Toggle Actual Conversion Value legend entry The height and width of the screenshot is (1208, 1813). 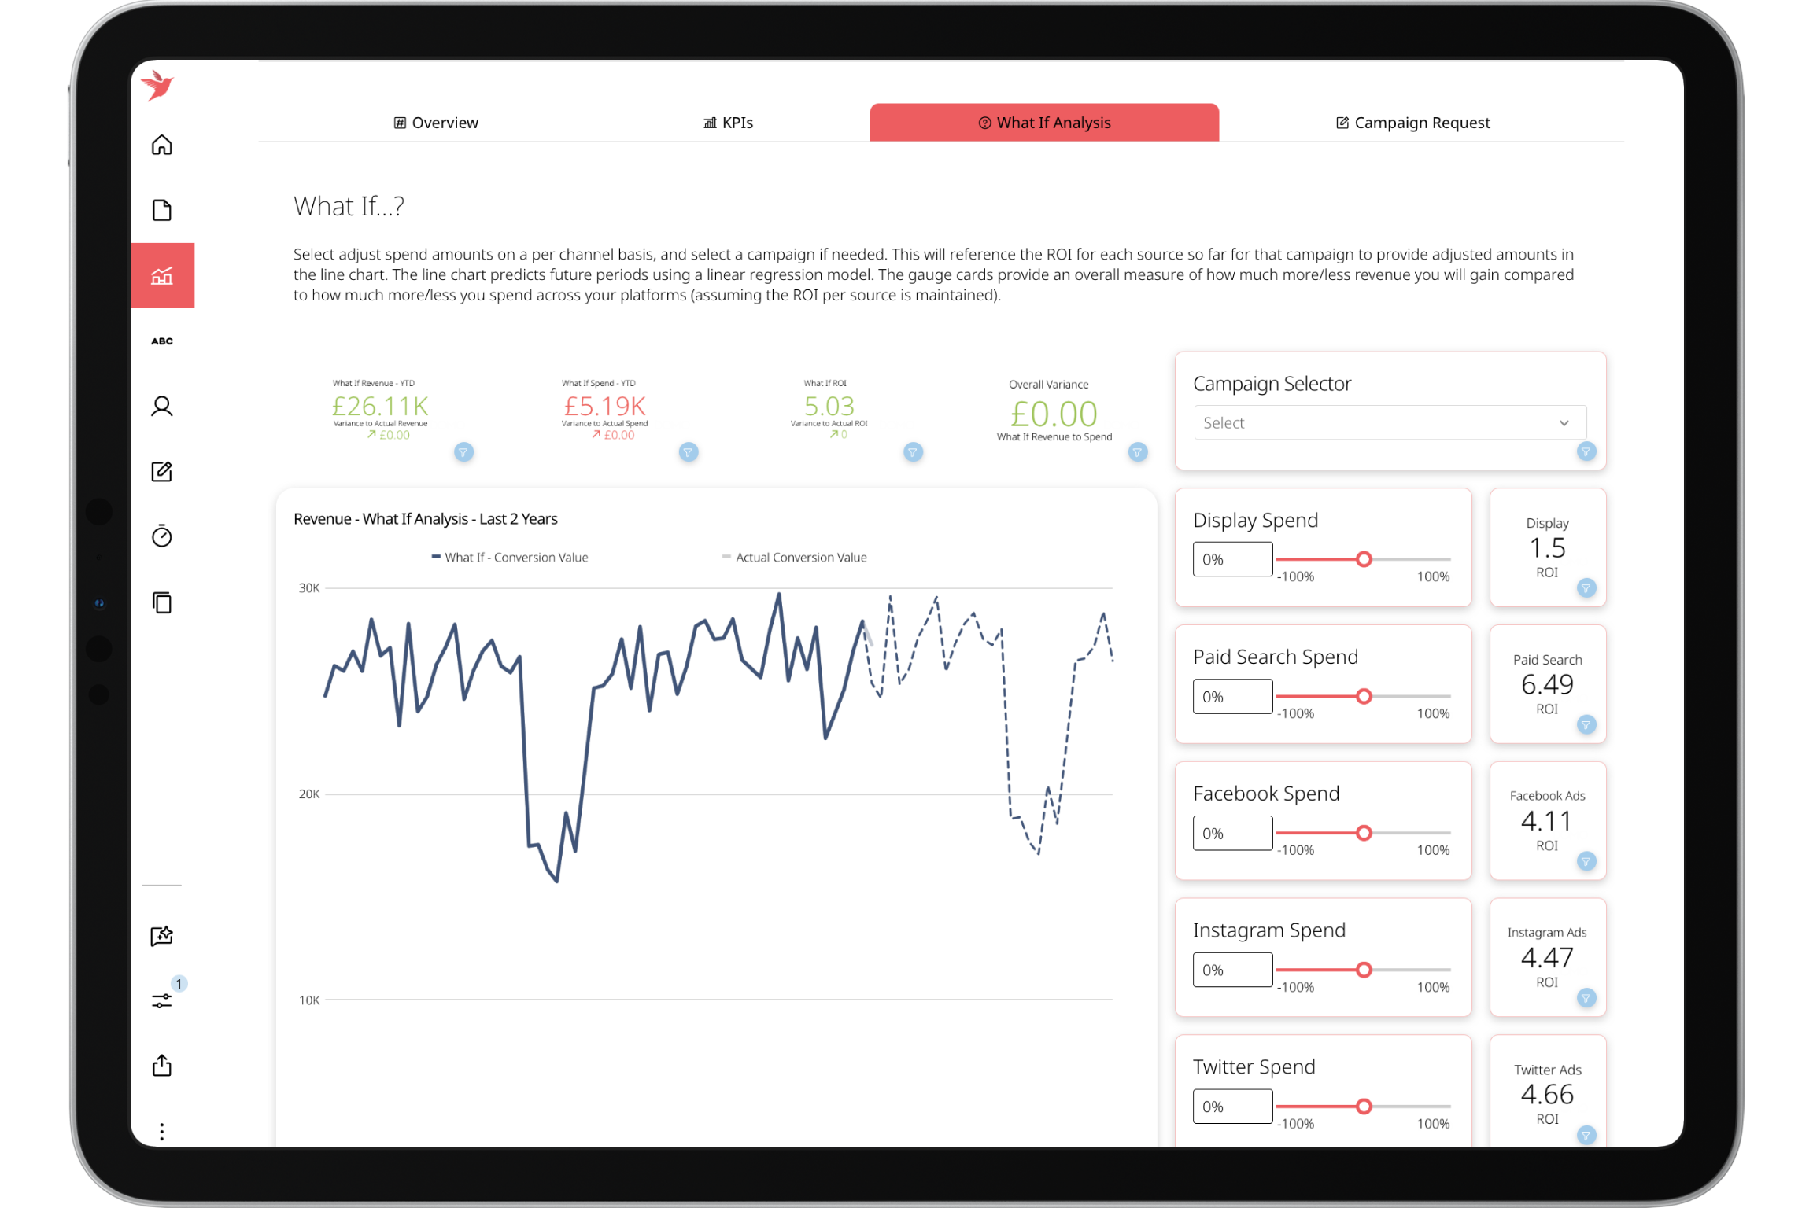point(795,558)
